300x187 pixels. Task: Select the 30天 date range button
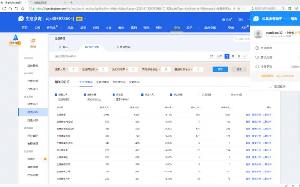tap(219, 56)
